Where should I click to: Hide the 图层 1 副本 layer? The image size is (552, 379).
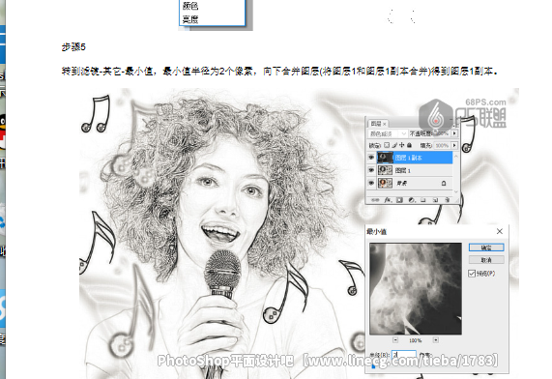pos(371,158)
